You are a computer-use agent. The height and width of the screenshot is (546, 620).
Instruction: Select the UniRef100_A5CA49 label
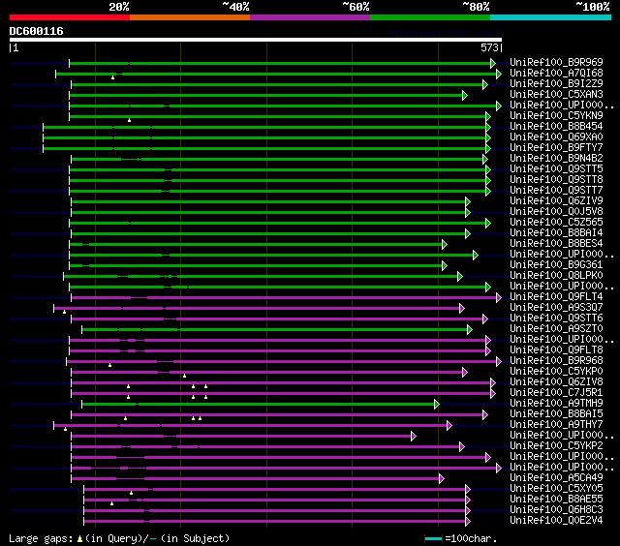(x=556, y=478)
